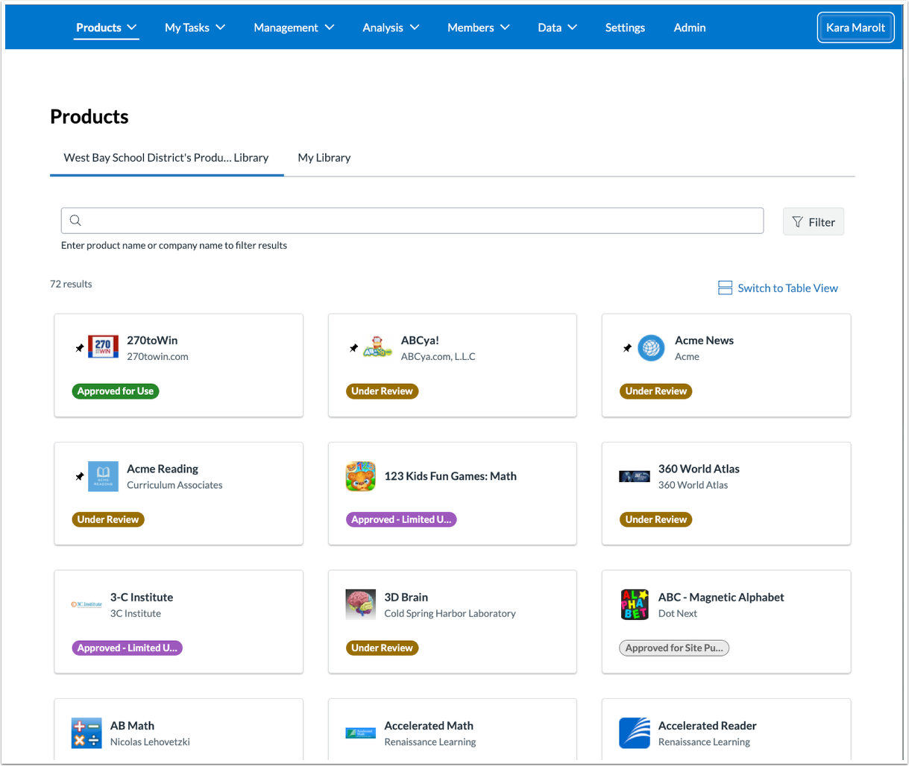Select the My Library tab

(324, 158)
